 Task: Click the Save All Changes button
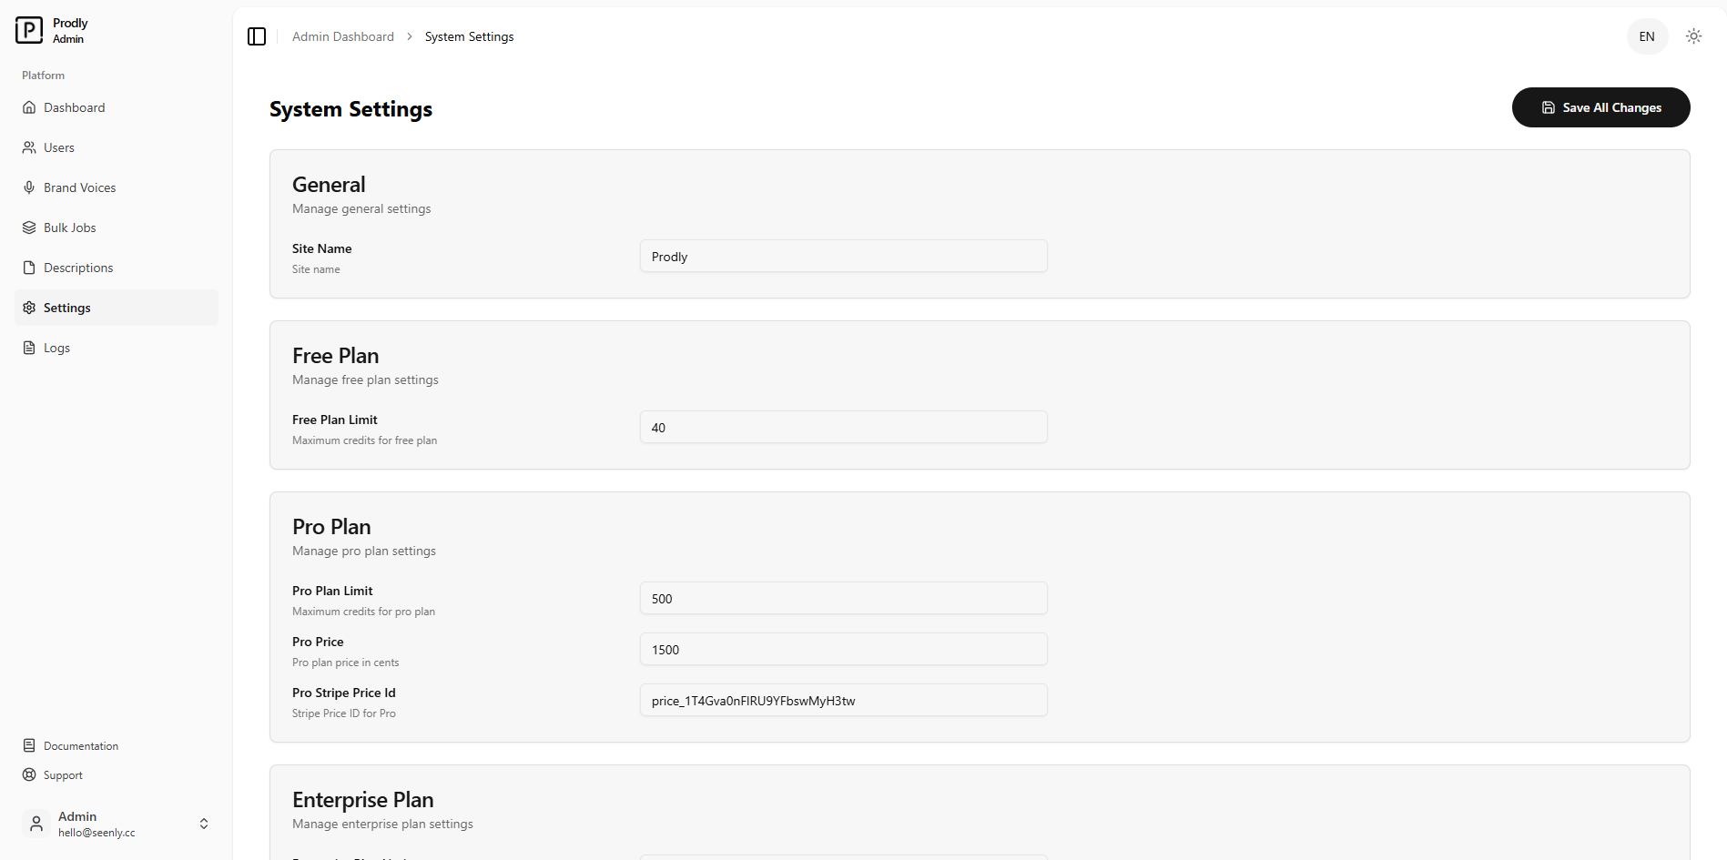tap(1600, 107)
